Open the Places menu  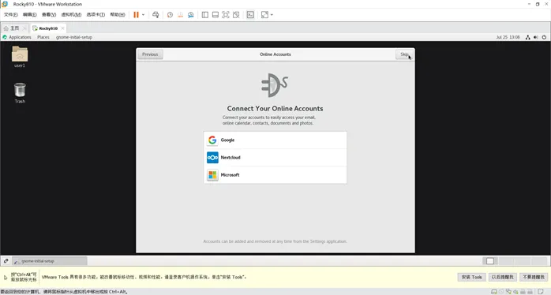click(43, 37)
